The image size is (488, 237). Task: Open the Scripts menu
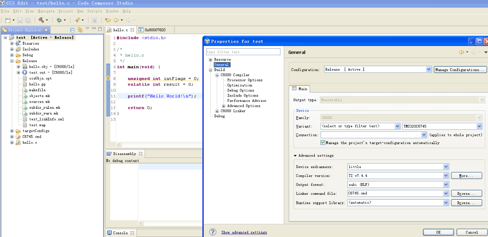coord(95,11)
